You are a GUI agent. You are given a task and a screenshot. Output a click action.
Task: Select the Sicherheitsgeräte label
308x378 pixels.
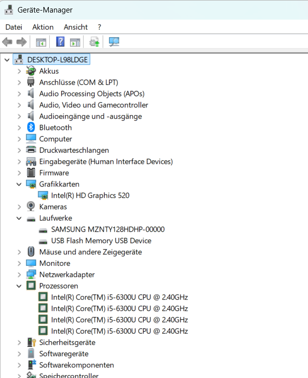tap(67, 342)
